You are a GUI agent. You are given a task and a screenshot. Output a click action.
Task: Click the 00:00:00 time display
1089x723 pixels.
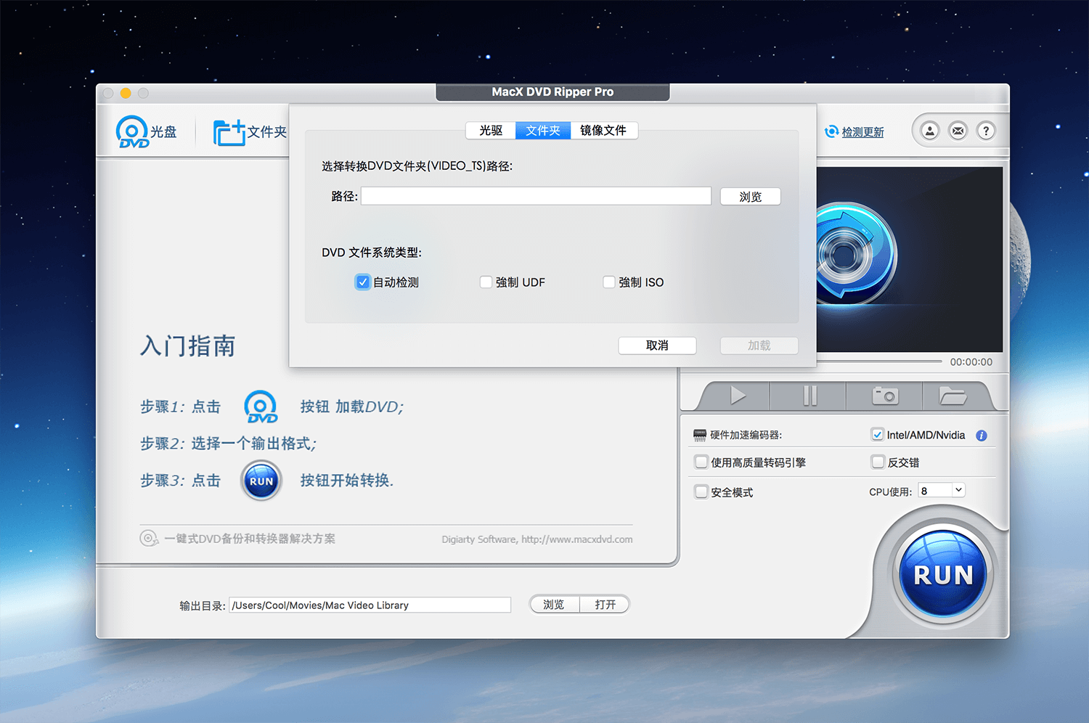[971, 361]
